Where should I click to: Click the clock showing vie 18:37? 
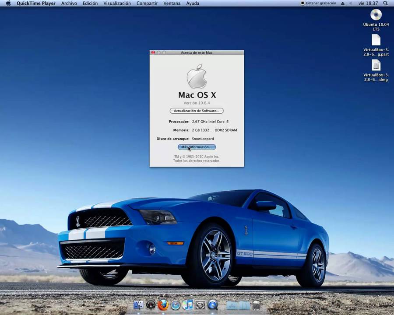pos(368,3)
